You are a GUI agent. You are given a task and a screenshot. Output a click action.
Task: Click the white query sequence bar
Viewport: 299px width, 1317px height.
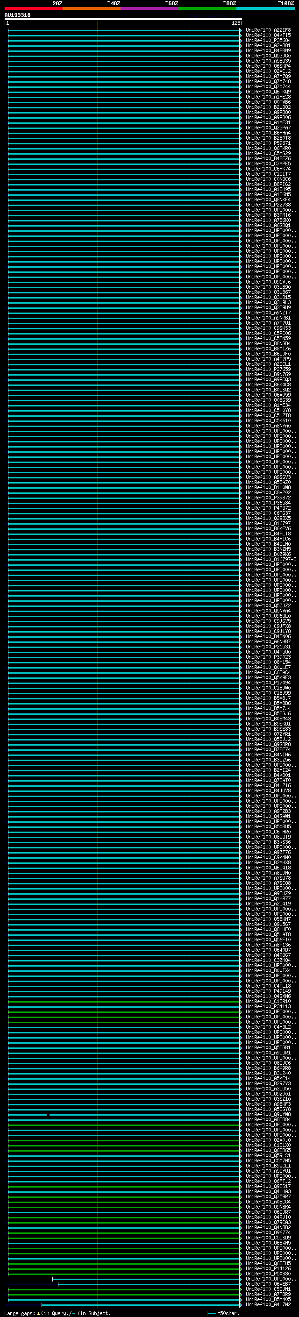123,19
